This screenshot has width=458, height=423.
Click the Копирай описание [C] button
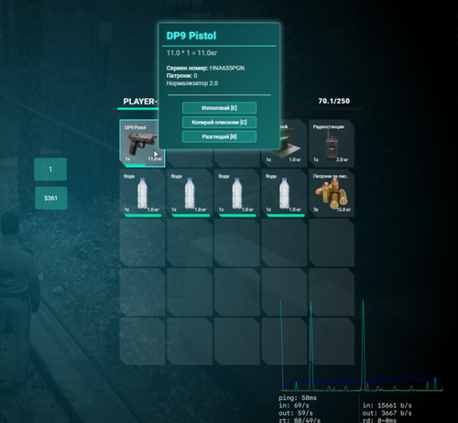(219, 122)
